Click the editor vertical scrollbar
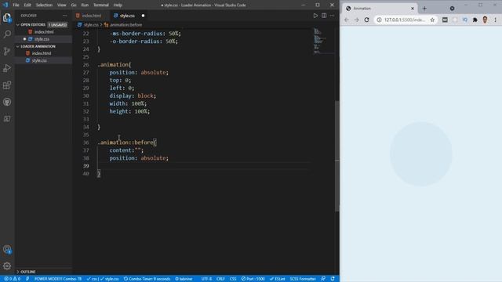This screenshot has width=502, height=282. 336,156
